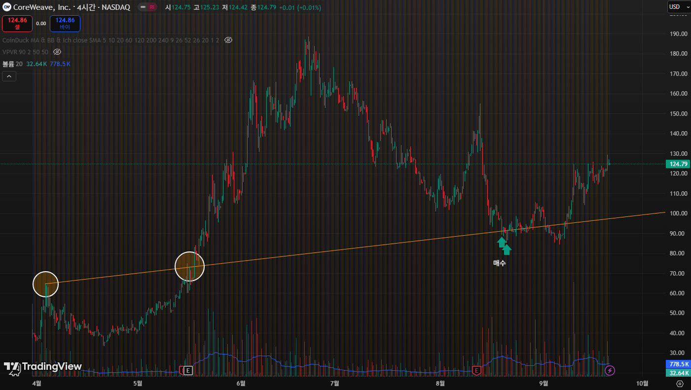Click the 100.00 price scale label
The width and height of the screenshot is (691, 390).
(679, 213)
